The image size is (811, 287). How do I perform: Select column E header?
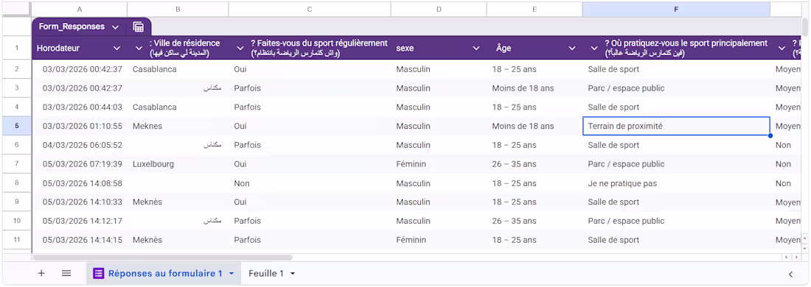[535, 10]
